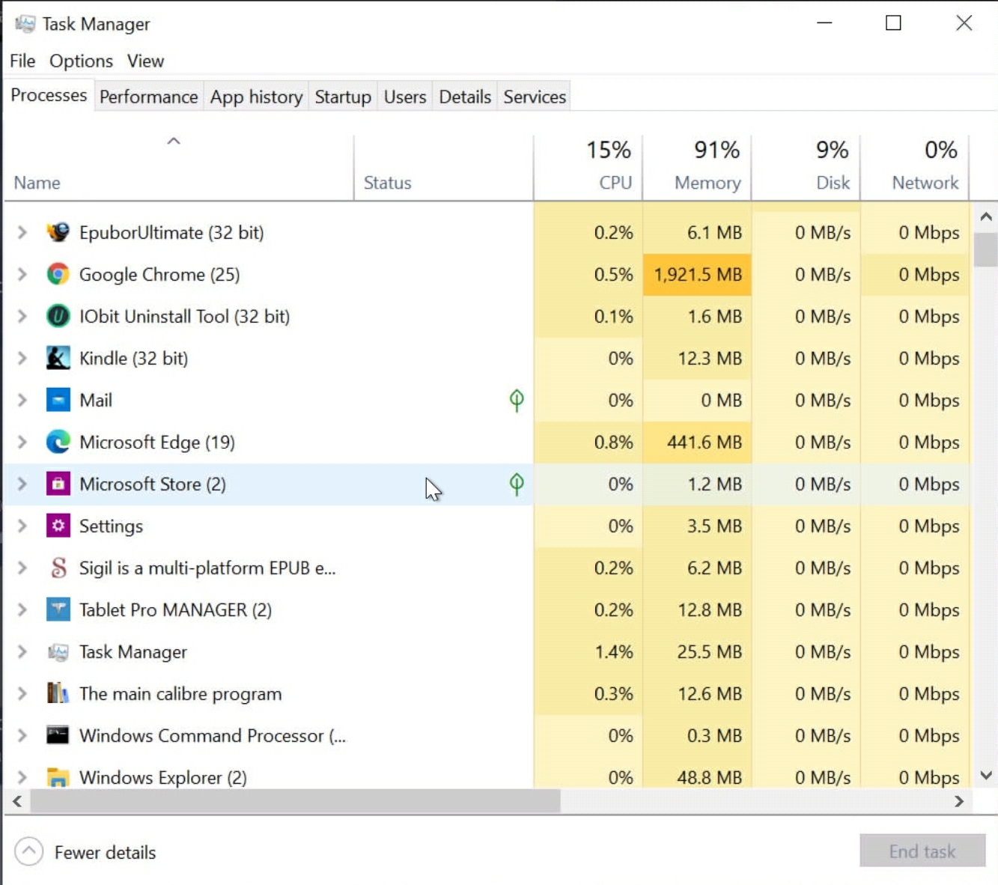
Task: Sort processes by Memory column
Action: (697, 168)
